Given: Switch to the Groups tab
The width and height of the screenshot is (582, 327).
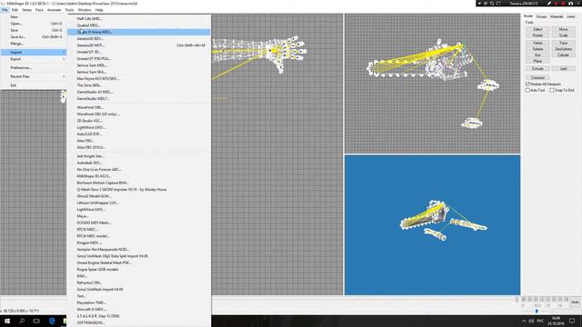Looking at the screenshot, I should point(542,16).
